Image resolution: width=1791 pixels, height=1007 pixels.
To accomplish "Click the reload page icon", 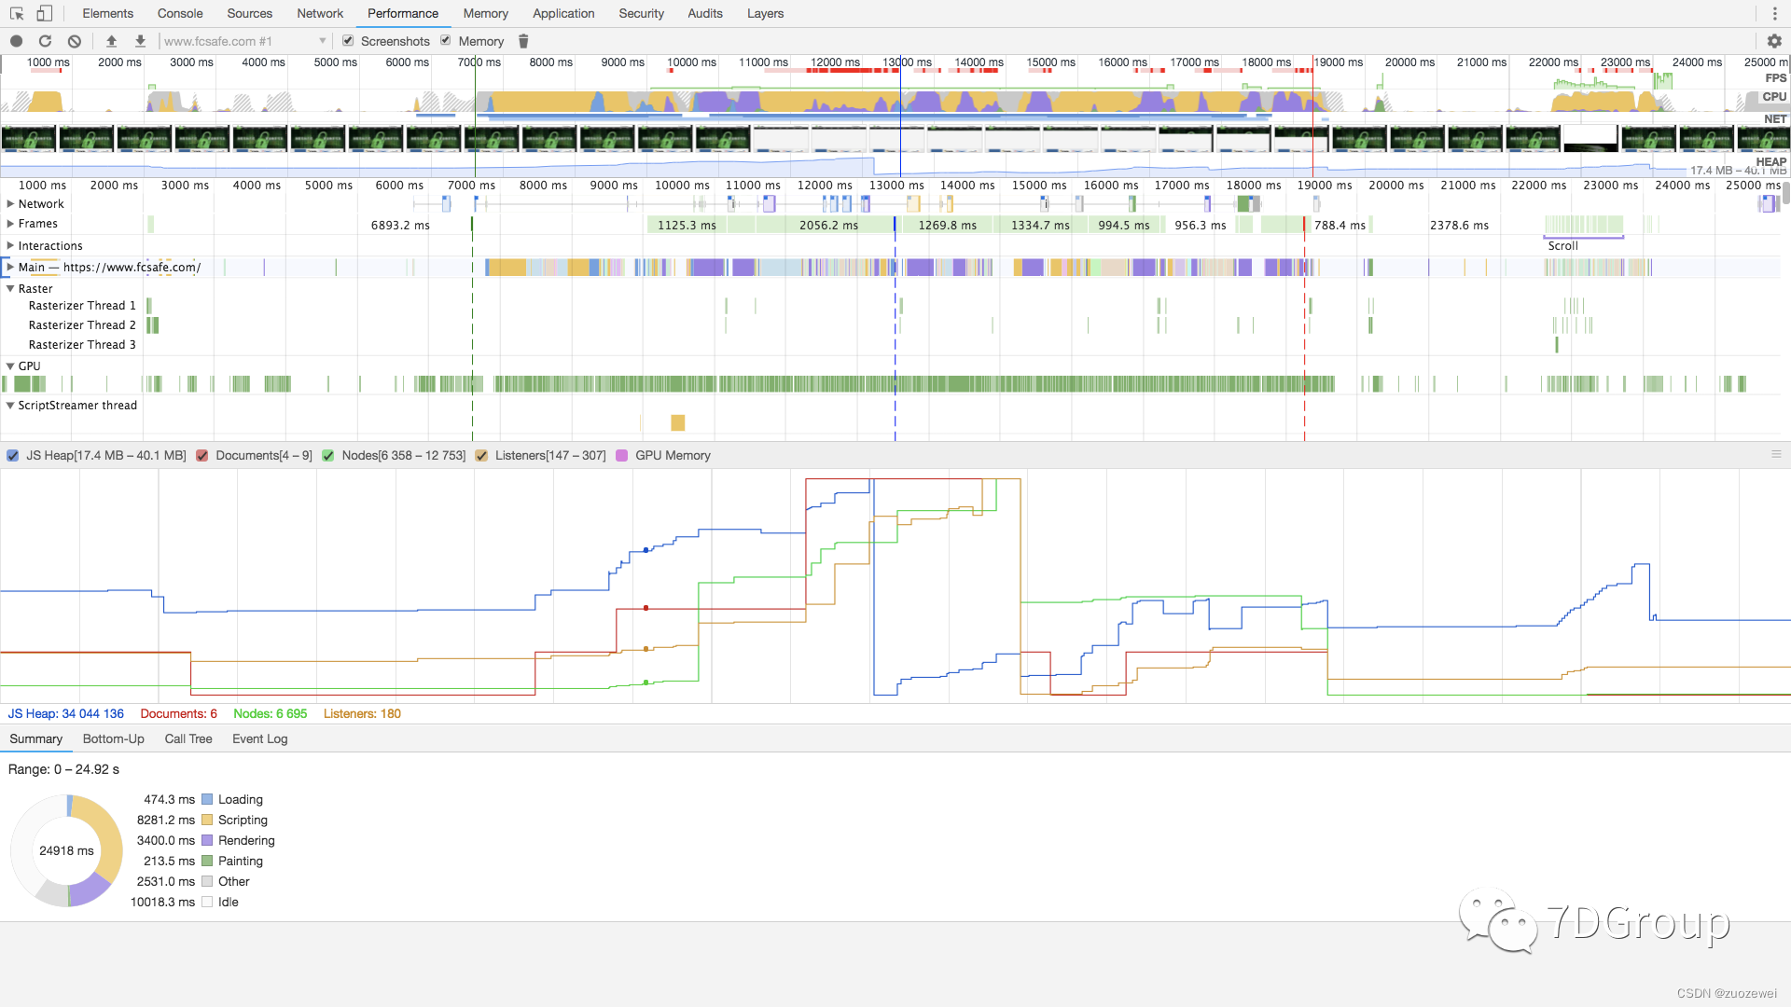I will point(46,41).
